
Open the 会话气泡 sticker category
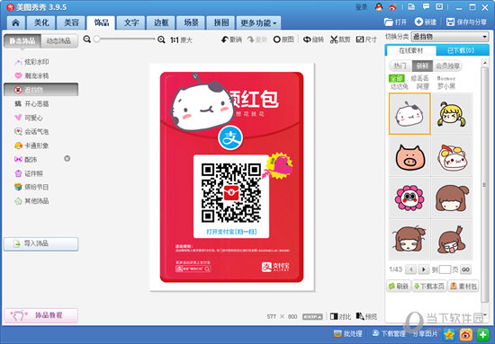[31, 132]
